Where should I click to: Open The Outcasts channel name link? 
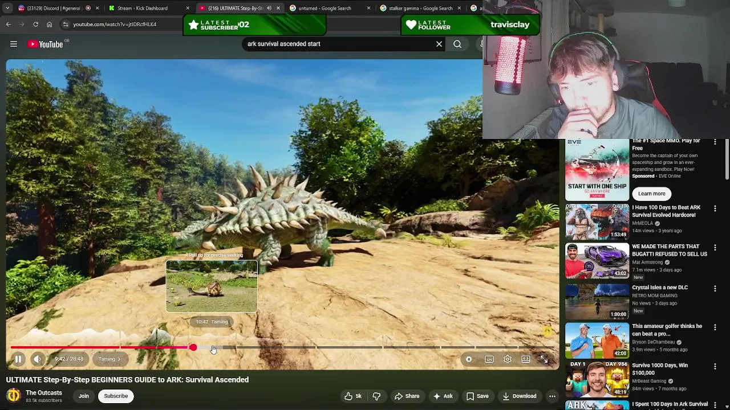tap(44, 393)
